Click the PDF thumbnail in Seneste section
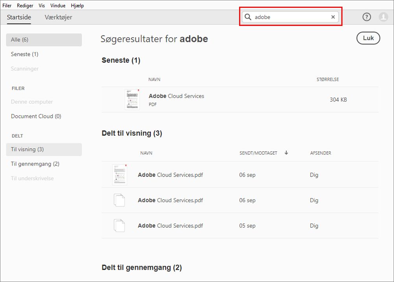Viewport: 394px width, 282px height. click(x=132, y=100)
